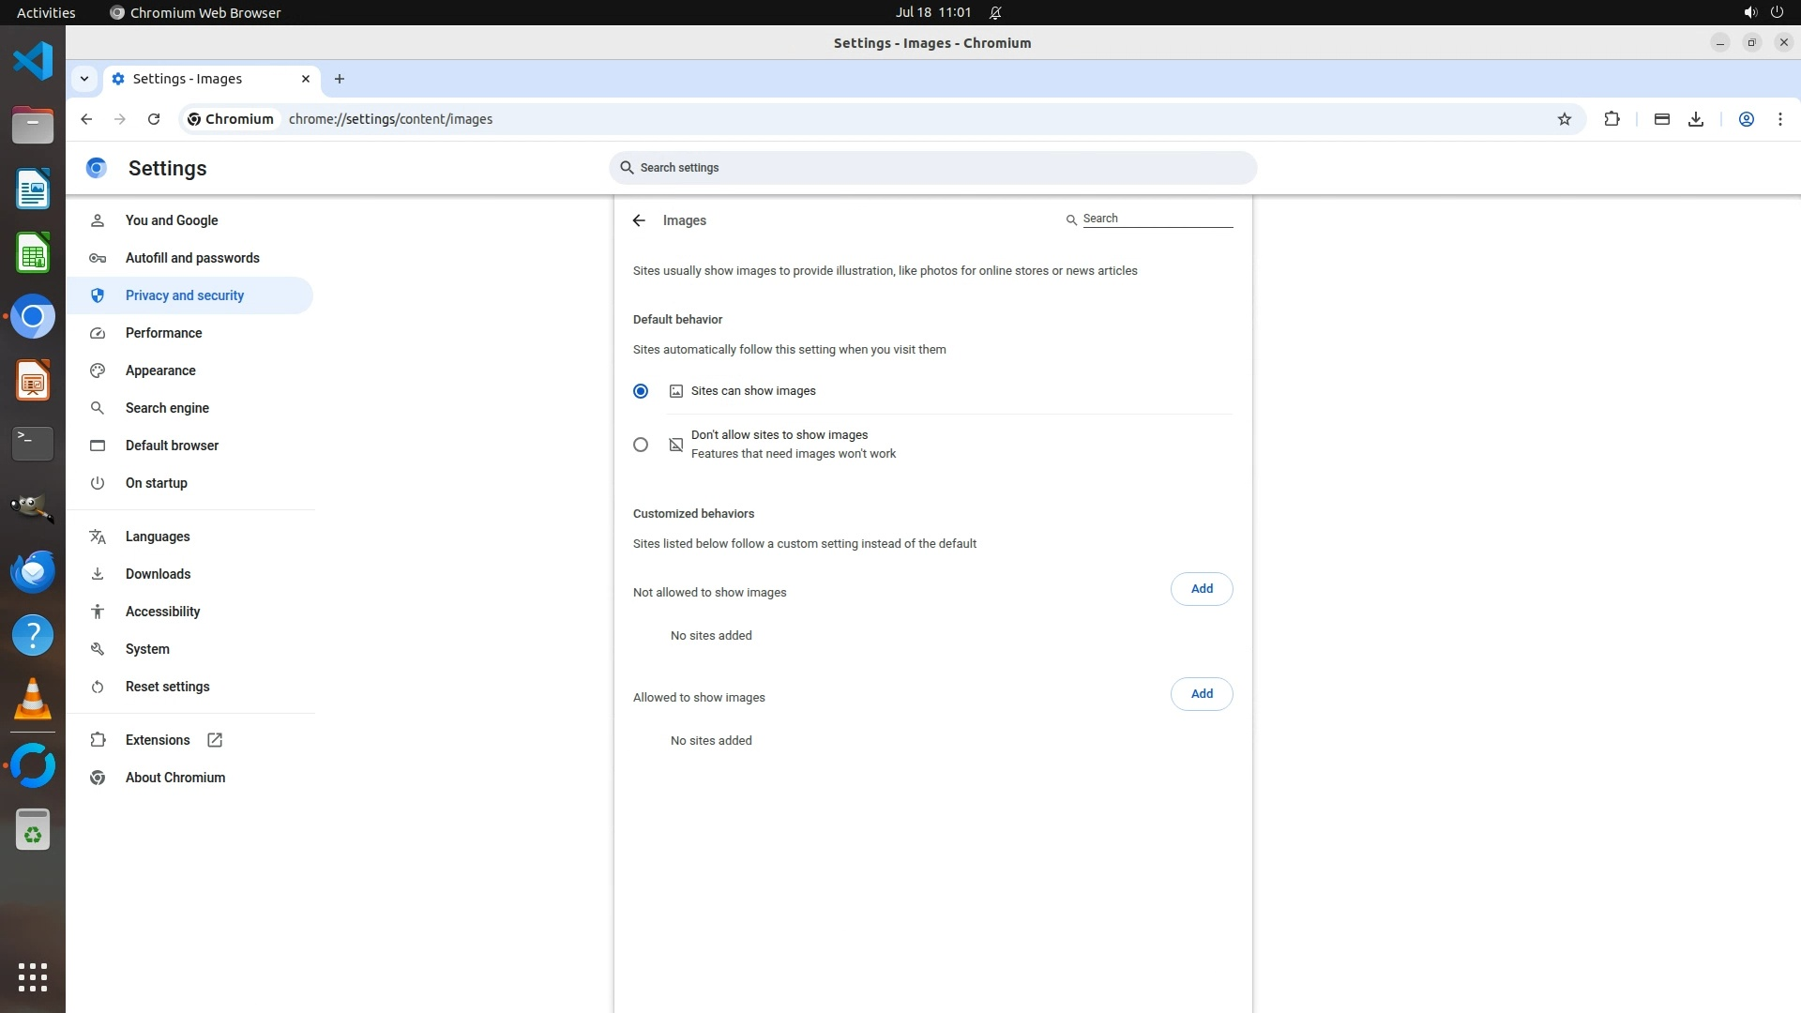Select 'Don't allow sites to show images'
1801x1013 pixels.
pos(641,445)
